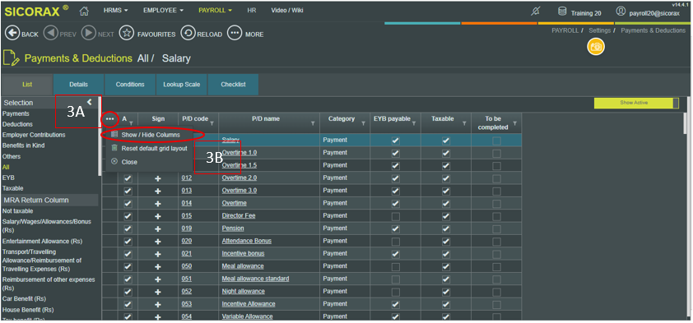This screenshot has width=693, height=323.
Task: Filter the Category column
Action: tap(363, 124)
